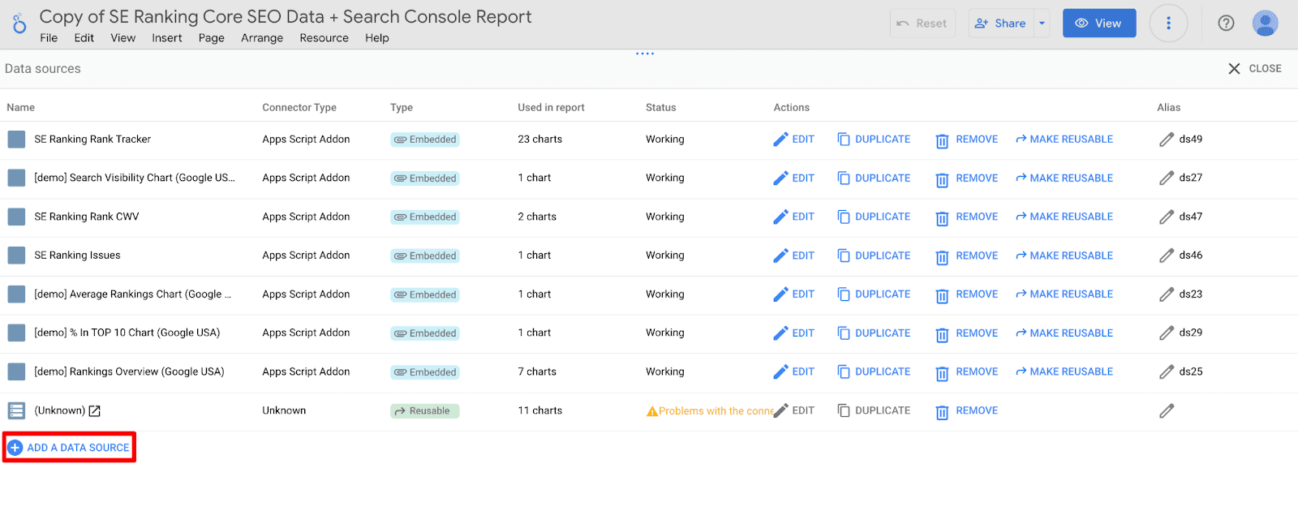
Task: Click the '23 charts' cell
Action: 540,140
